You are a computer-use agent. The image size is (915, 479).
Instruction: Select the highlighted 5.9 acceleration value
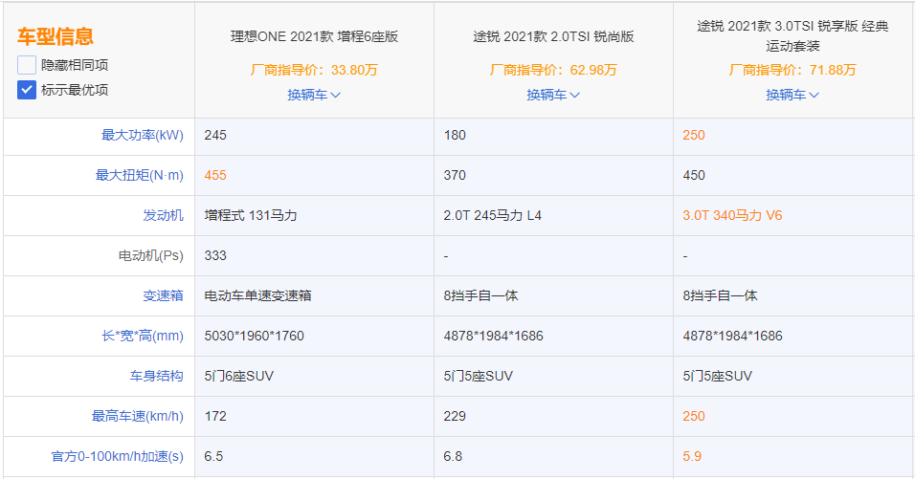pos(692,456)
